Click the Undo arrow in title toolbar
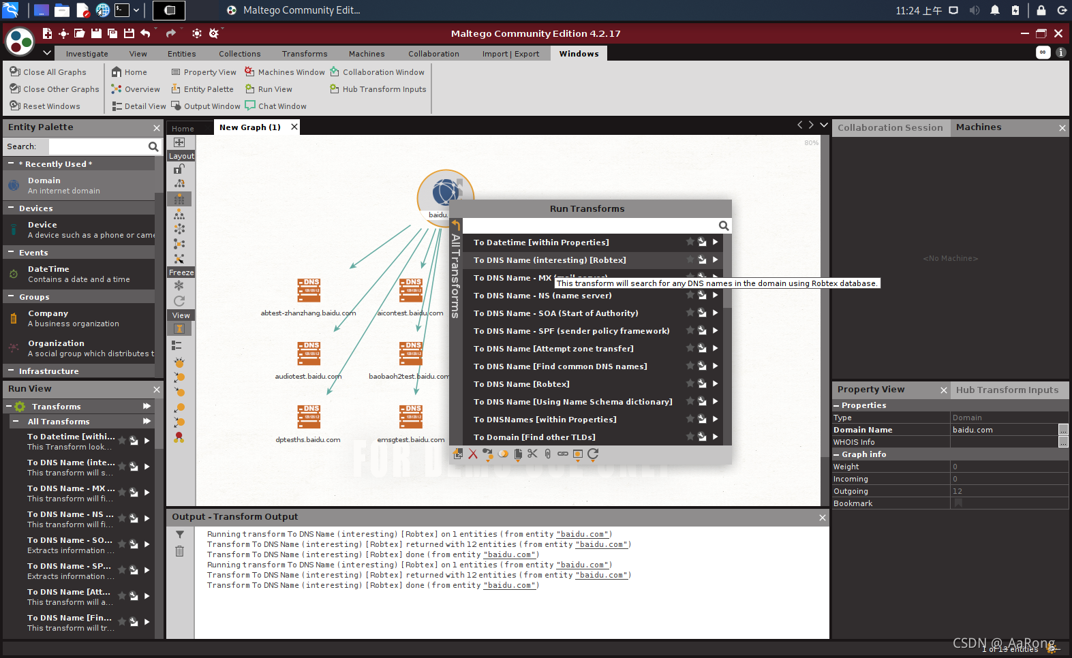The height and width of the screenshot is (658, 1072). pyautogui.click(x=145, y=33)
